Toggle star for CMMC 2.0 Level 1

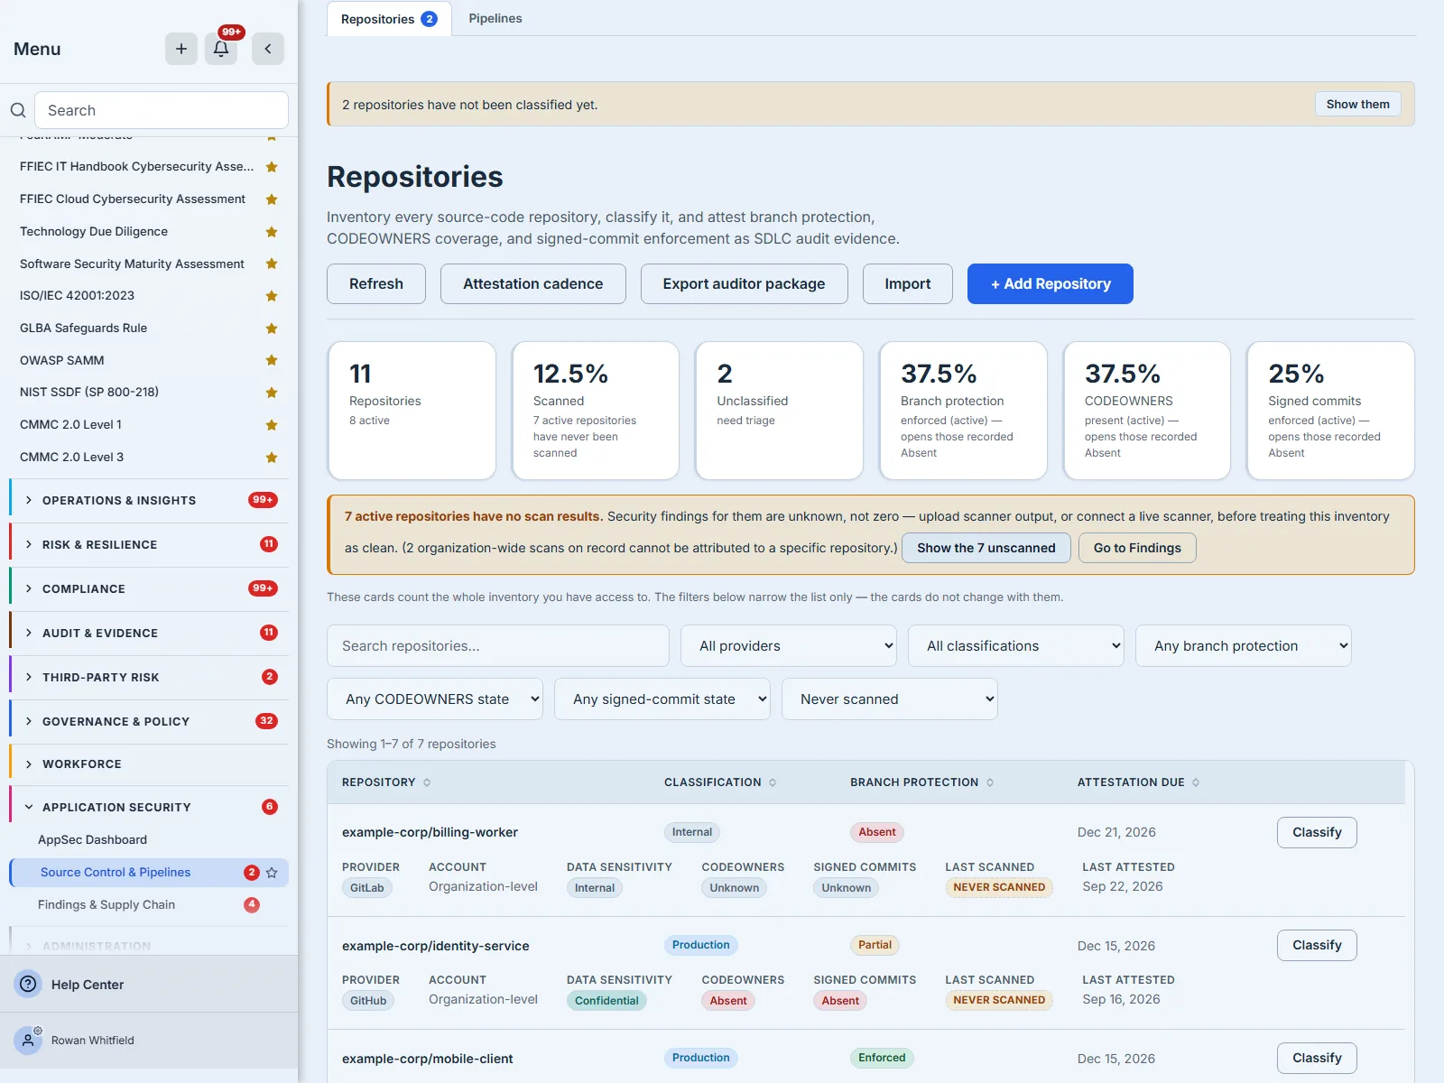[x=272, y=425]
